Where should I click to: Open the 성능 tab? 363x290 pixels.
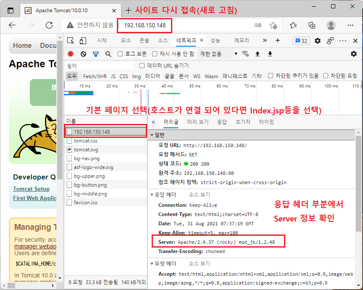[x=215, y=40]
